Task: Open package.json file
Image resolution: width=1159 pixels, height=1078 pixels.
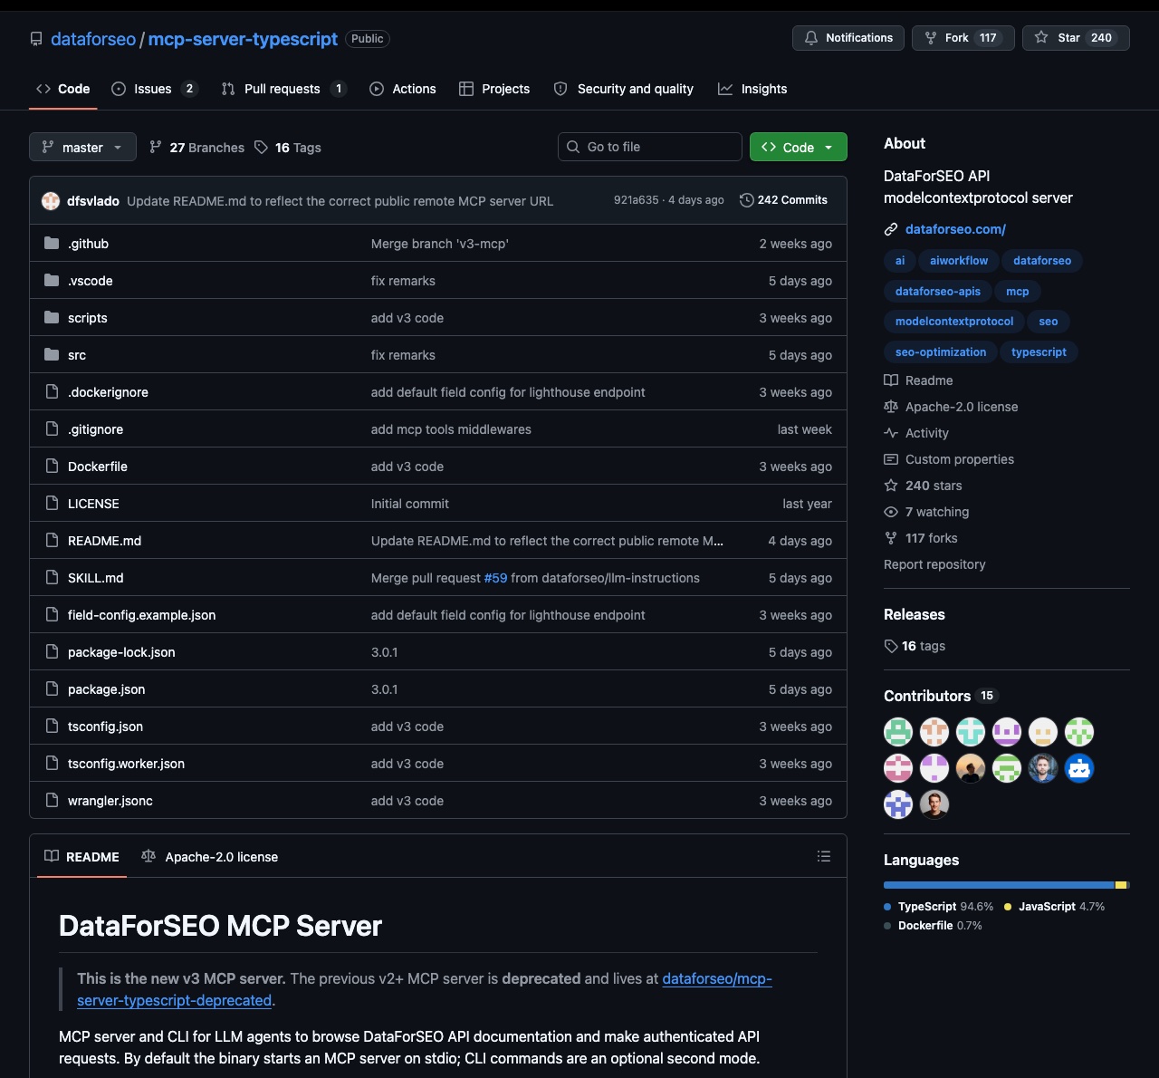Action: point(106,689)
